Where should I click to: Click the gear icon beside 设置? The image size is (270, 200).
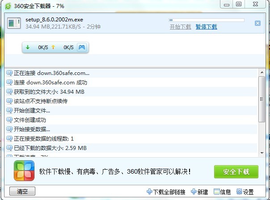(239, 192)
